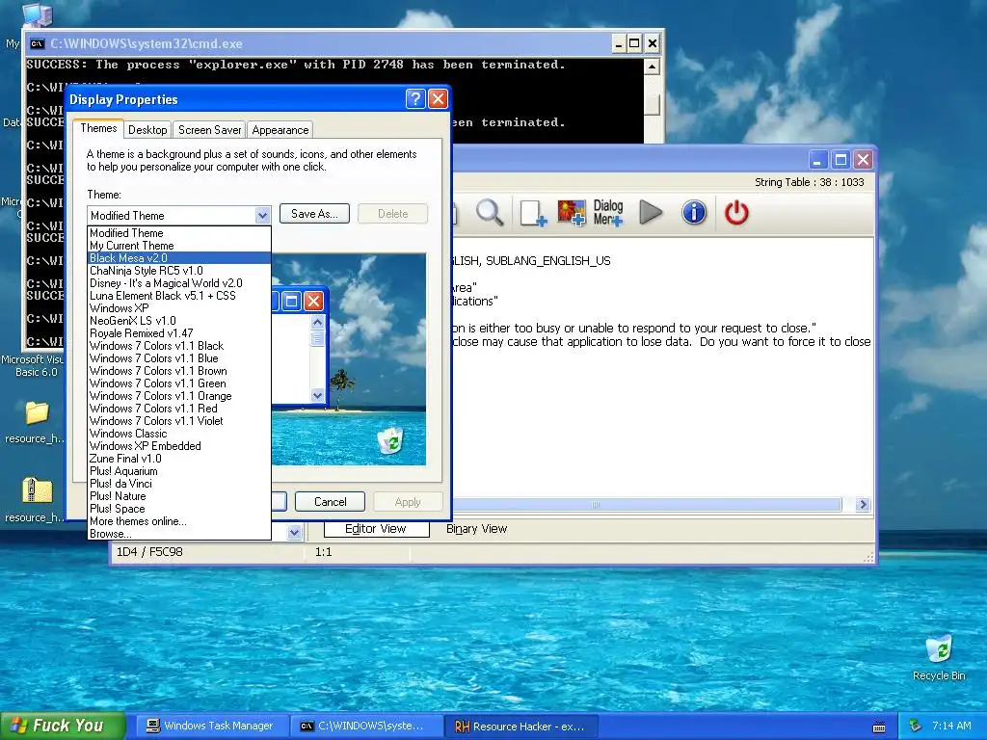Click the add image resource icon

(572, 213)
